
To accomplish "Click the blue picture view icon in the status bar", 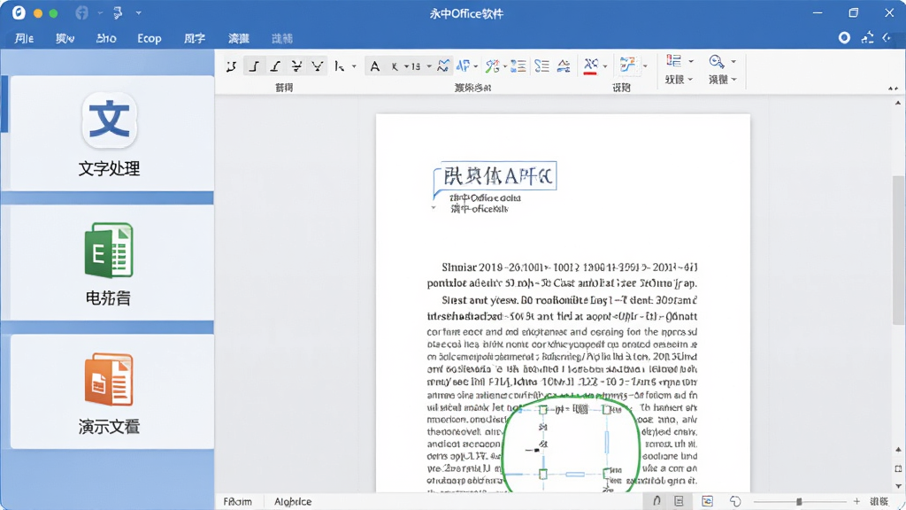I will click(x=707, y=501).
